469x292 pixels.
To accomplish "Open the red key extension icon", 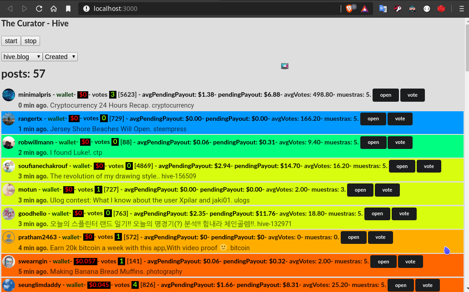I will [x=398, y=9].
